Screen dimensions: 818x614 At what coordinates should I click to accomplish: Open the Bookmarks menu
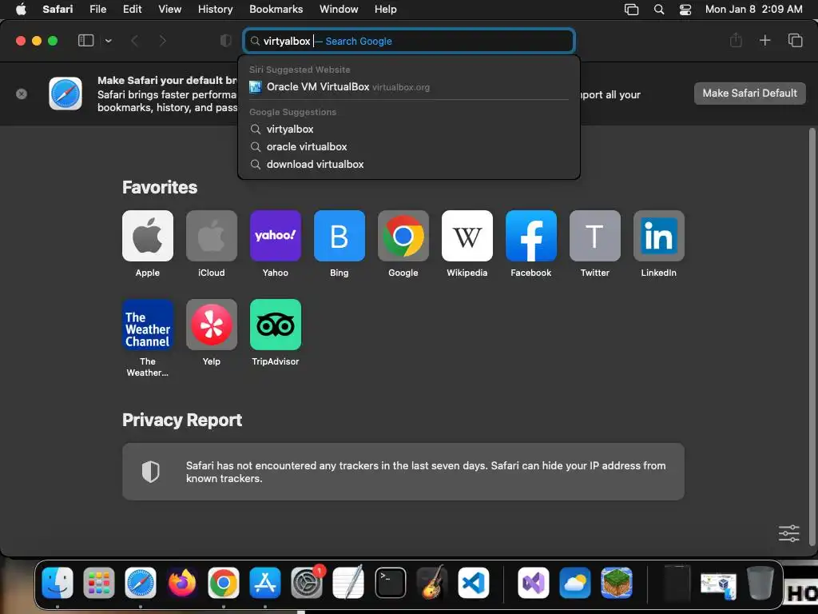(276, 9)
